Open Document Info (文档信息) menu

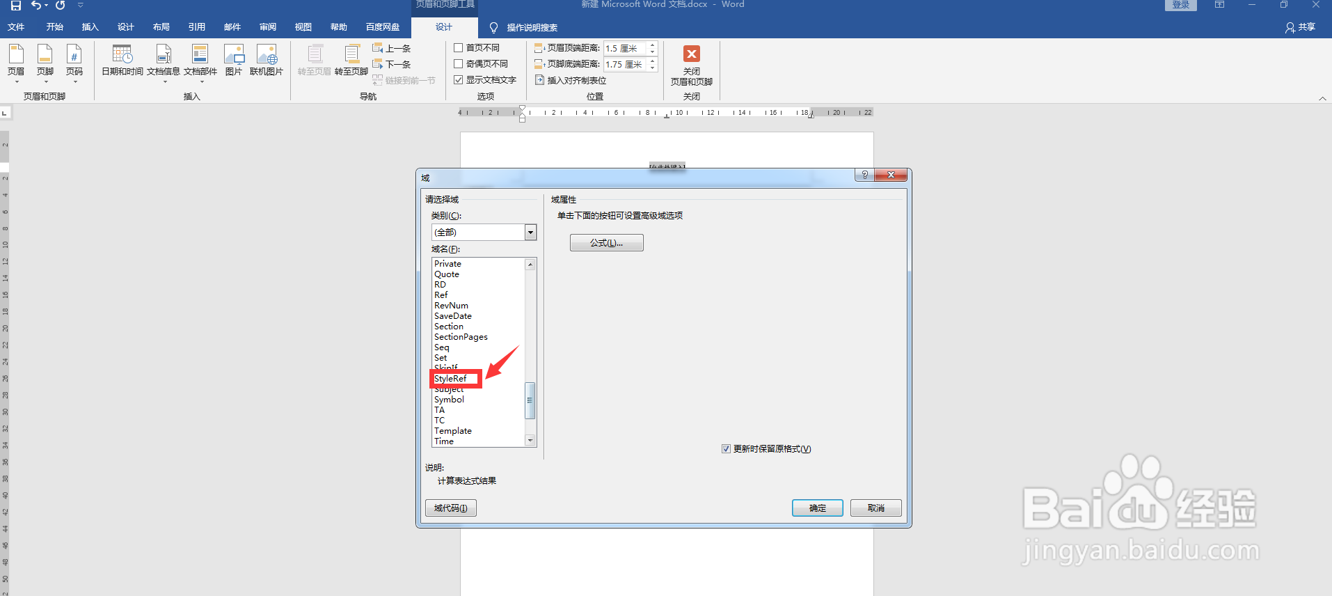pyautogui.click(x=164, y=64)
